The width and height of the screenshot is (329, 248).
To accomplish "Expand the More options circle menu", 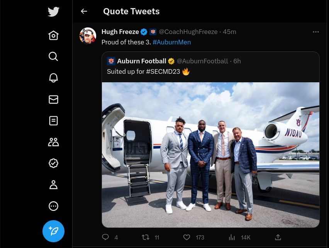I will [x=53, y=206].
